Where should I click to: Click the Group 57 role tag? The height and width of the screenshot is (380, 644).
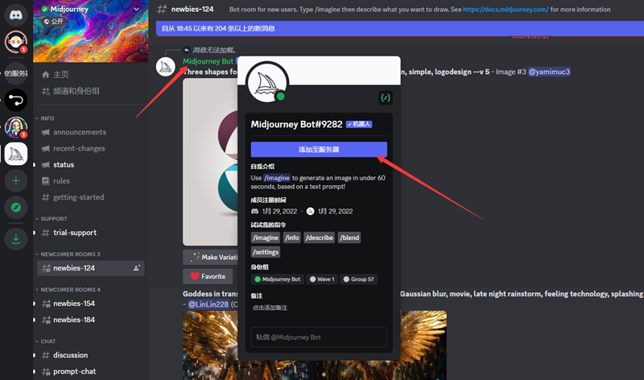coord(358,279)
